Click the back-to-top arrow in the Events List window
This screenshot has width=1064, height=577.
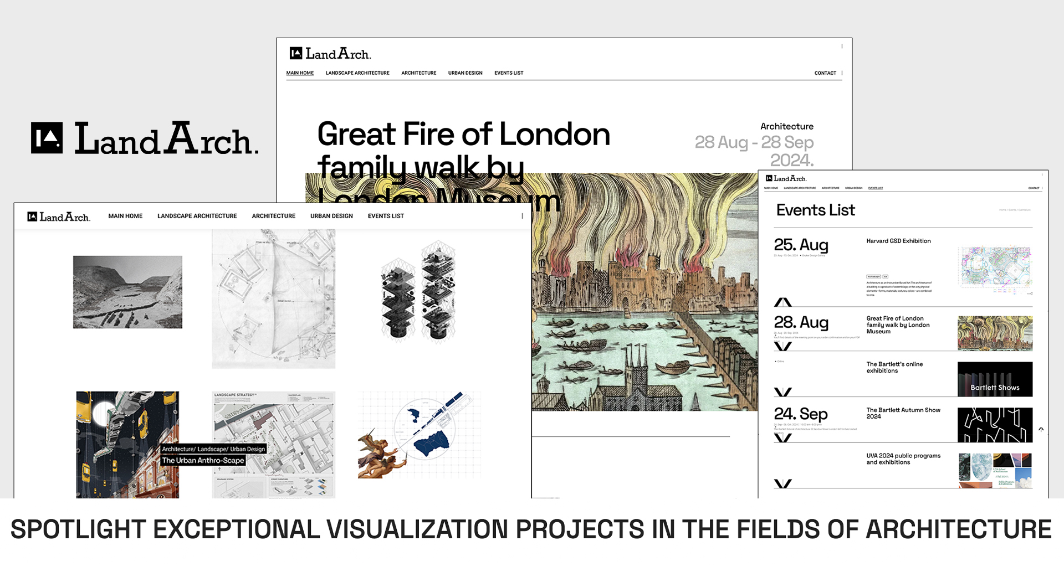(x=1041, y=429)
